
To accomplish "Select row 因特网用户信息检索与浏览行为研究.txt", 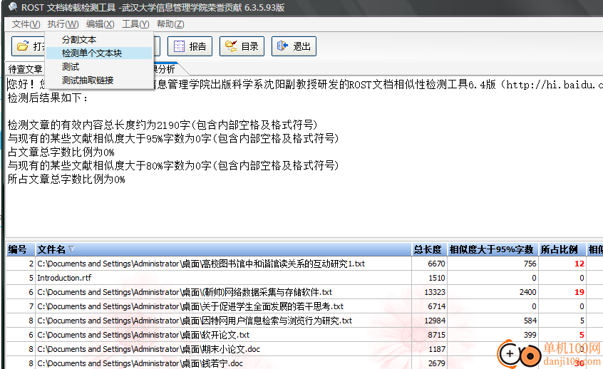I will click(304, 321).
